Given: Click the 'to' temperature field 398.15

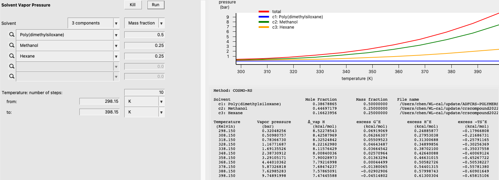Looking at the screenshot, I should [x=99, y=112].
